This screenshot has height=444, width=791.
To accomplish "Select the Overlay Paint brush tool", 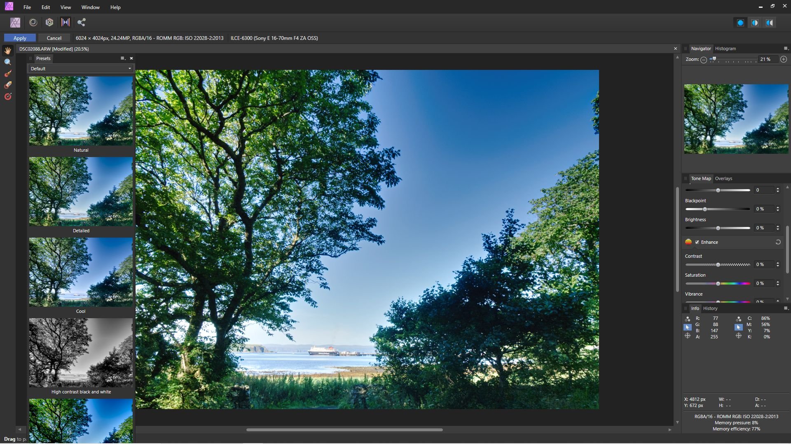I will (8, 74).
